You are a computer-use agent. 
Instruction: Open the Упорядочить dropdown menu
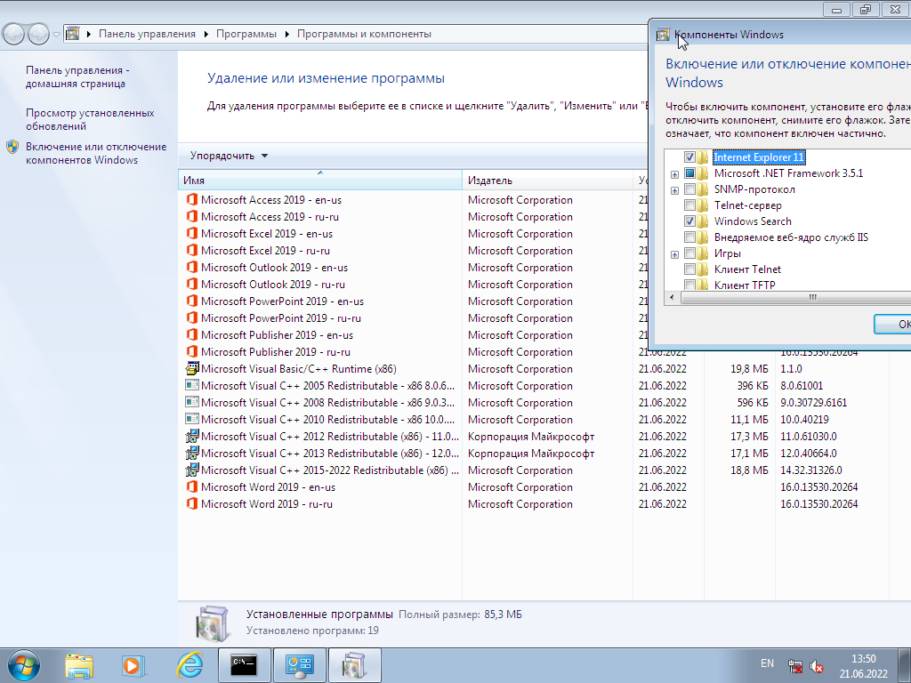coord(229,156)
